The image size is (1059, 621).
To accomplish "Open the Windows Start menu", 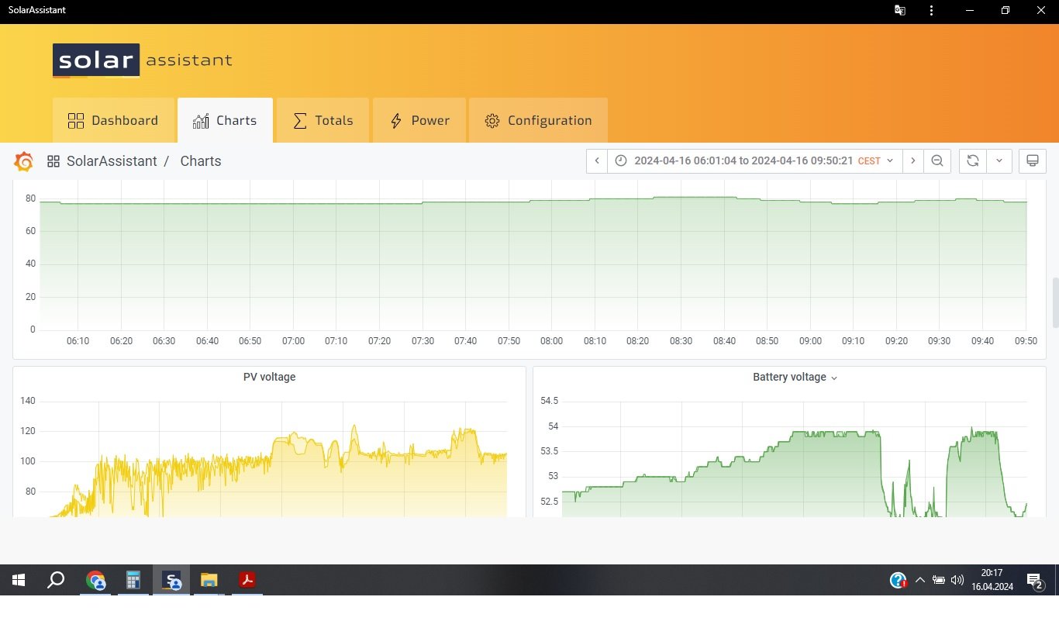I will tap(18, 580).
